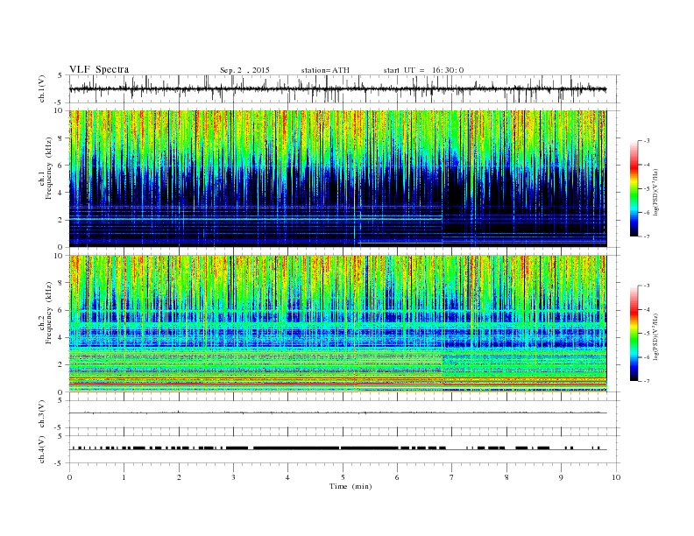This screenshot has width=694, height=536.
Task: Click the time axis tick label '10'
Action: 616,477
